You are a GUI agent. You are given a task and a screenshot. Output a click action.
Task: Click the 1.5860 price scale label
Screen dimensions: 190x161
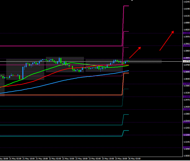187,51
